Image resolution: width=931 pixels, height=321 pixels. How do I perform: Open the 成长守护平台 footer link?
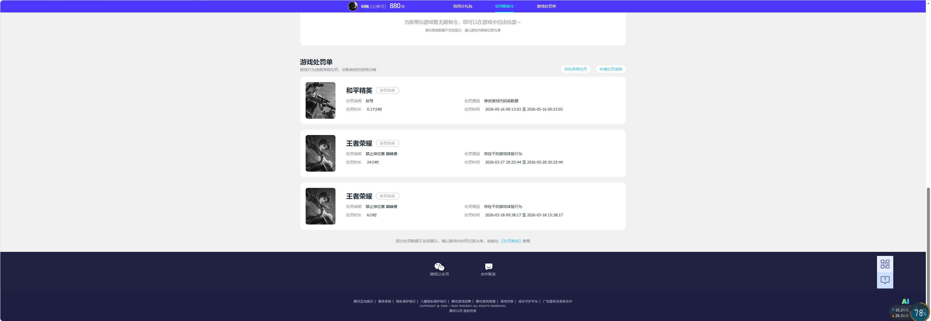tap(528, 301)
